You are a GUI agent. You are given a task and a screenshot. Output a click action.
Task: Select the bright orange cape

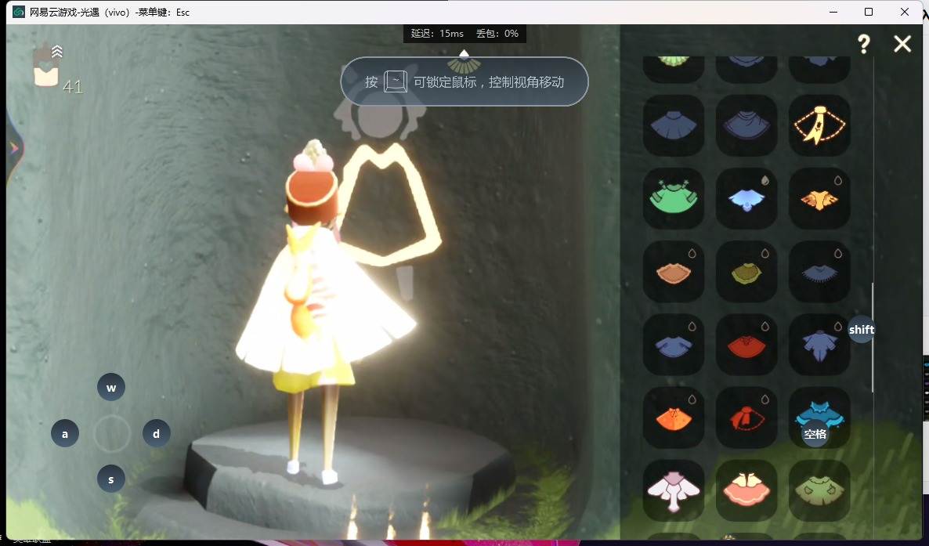click(x=674, y=418)
